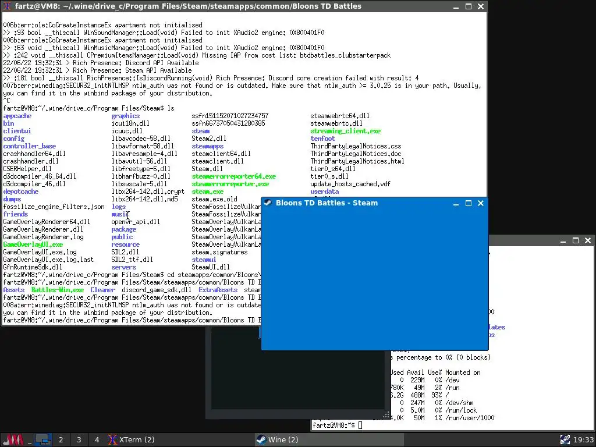Click 'Steam2.dll' in the listing
The height and width of the screenshot is (447, 596).
(209, 139)
